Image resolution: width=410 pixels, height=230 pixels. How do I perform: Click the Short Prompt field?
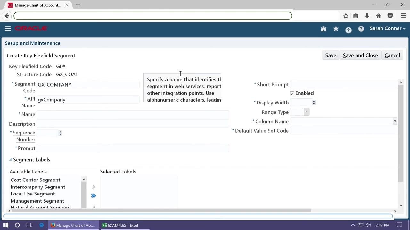click(344, 84)
